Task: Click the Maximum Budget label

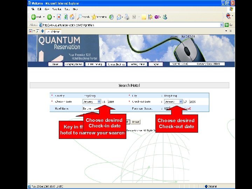Action: point(142,108)
